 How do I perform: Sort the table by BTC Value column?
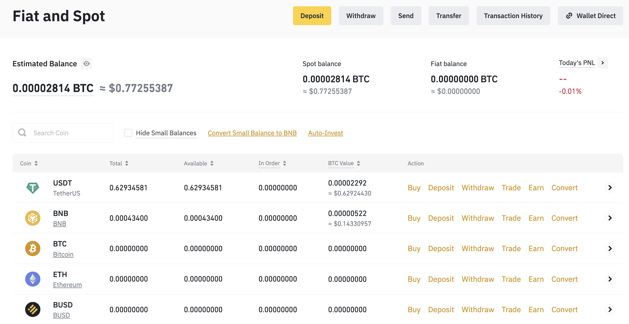[358, 163]
